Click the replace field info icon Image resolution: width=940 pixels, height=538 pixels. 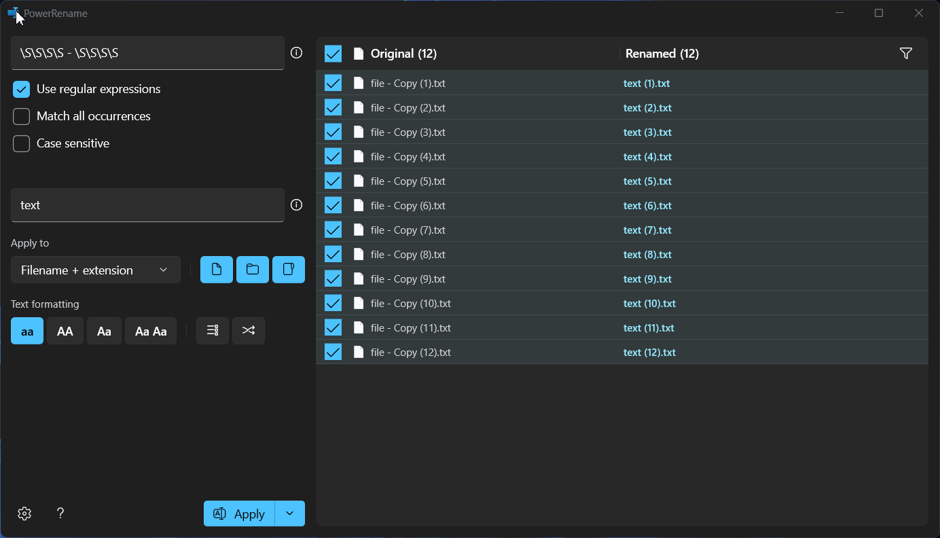tap(296, 205)
